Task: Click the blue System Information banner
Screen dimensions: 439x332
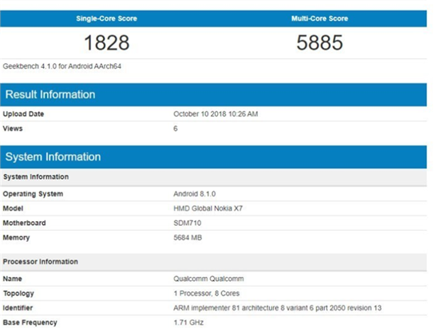Action: pos(213,156)
